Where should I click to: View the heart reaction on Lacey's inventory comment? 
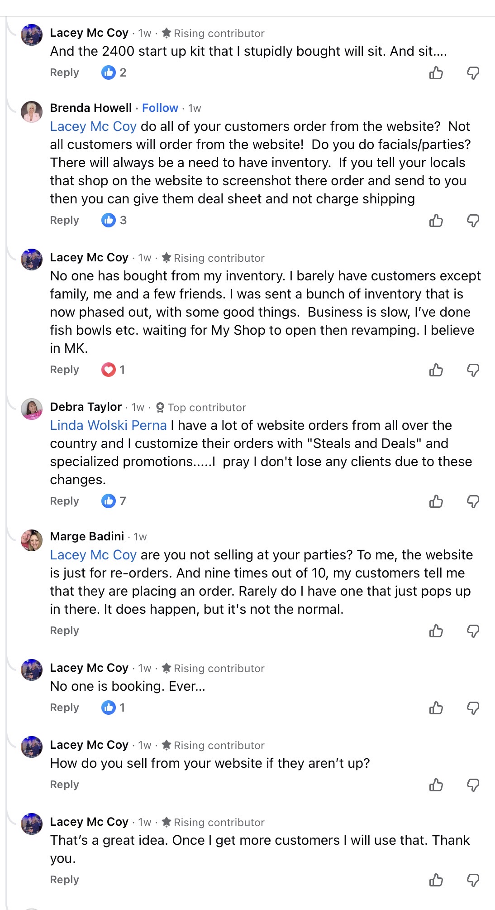pyautogui.click(x=113, y=370)
